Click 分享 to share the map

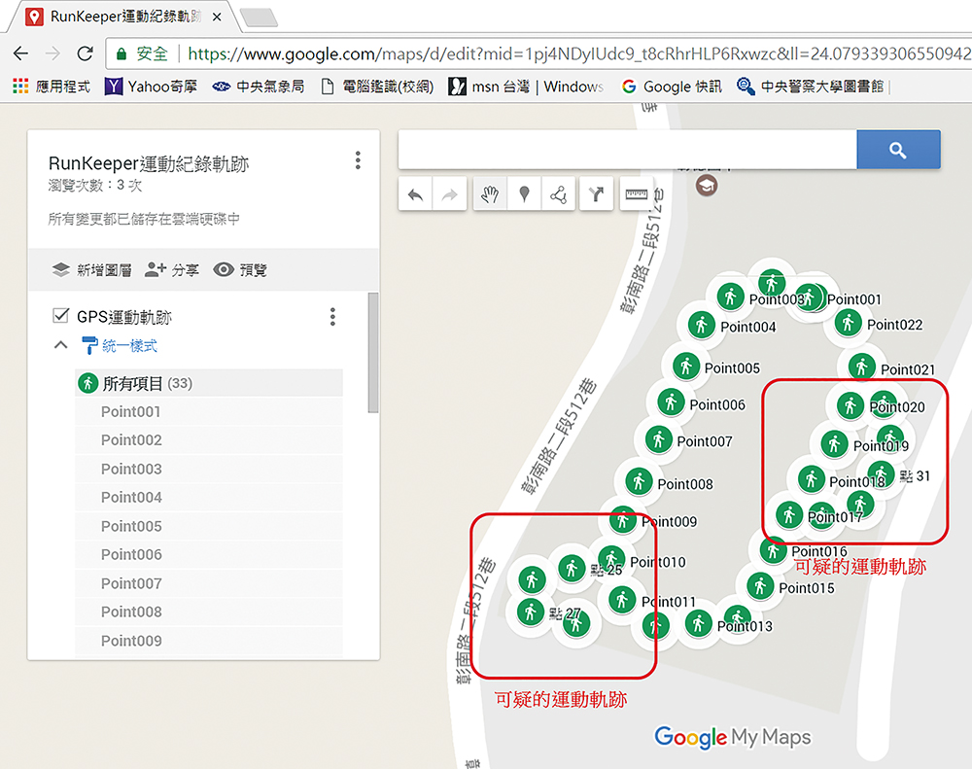coord(172,269)
